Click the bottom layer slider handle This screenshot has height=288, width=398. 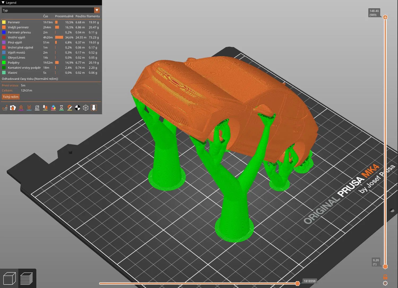click(x=385, y=267)
